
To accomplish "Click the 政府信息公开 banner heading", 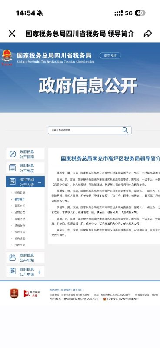I will coord(88,85).
